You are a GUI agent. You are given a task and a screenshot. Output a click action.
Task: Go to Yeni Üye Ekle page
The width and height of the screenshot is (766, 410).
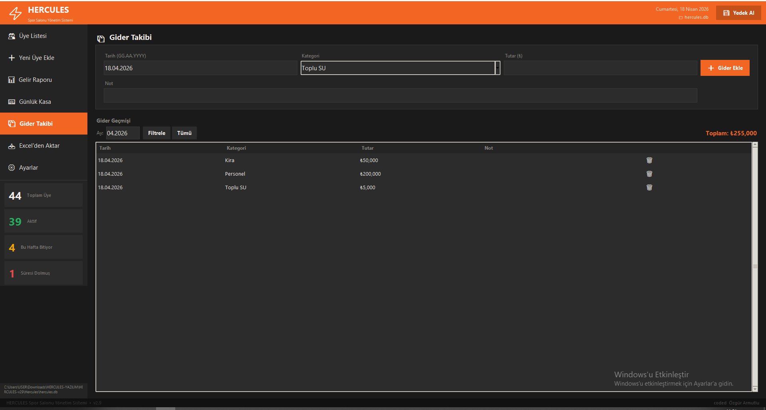36,58
